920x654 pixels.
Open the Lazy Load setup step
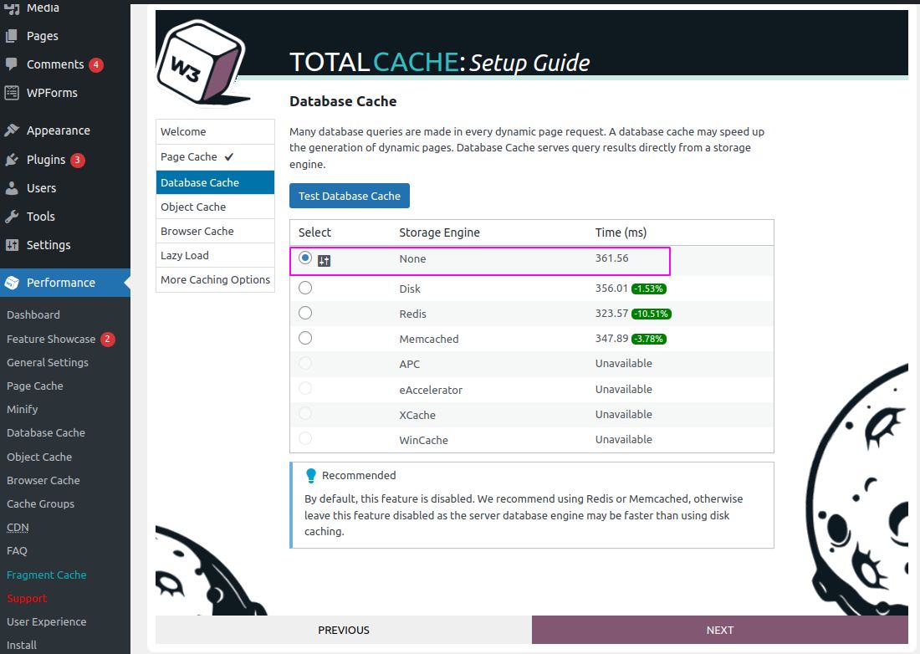coord(215,256)
